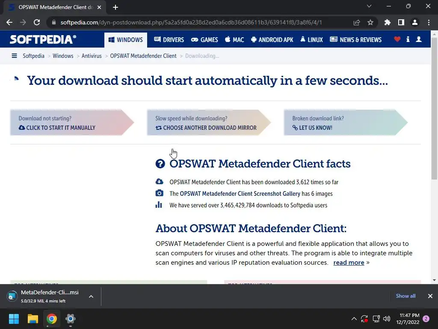Click the question mark facts icon
This screenshot has height=329, width=438.
pyautogui.click(x=160, y=164)
